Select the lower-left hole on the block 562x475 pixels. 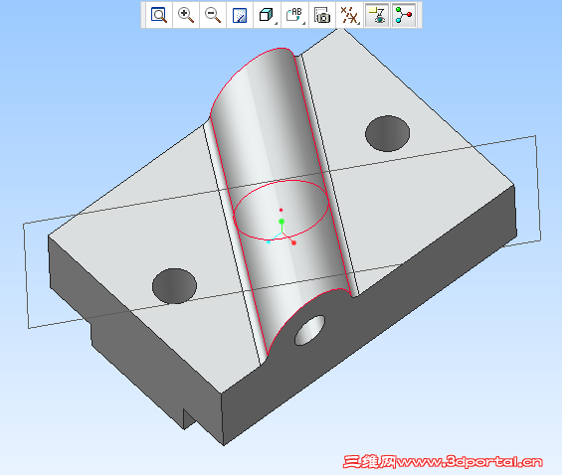(x=174, y=286)
